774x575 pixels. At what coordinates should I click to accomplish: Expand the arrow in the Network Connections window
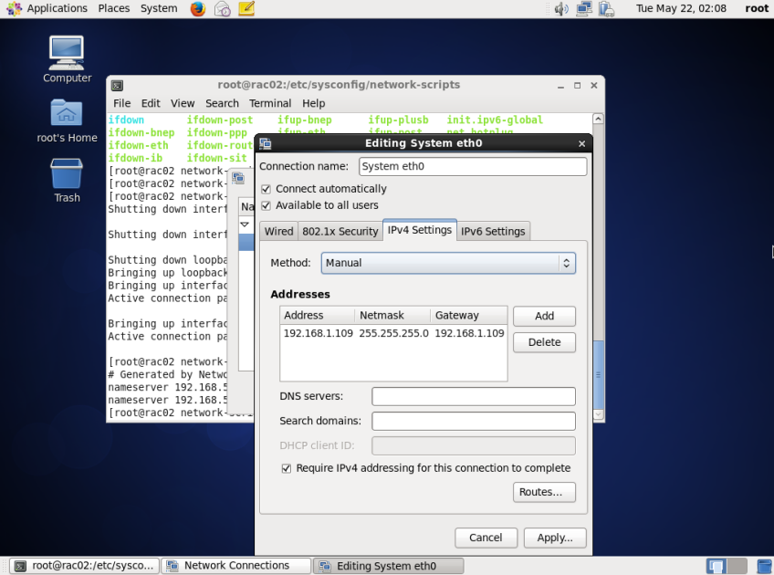click(x=244, y=224)
